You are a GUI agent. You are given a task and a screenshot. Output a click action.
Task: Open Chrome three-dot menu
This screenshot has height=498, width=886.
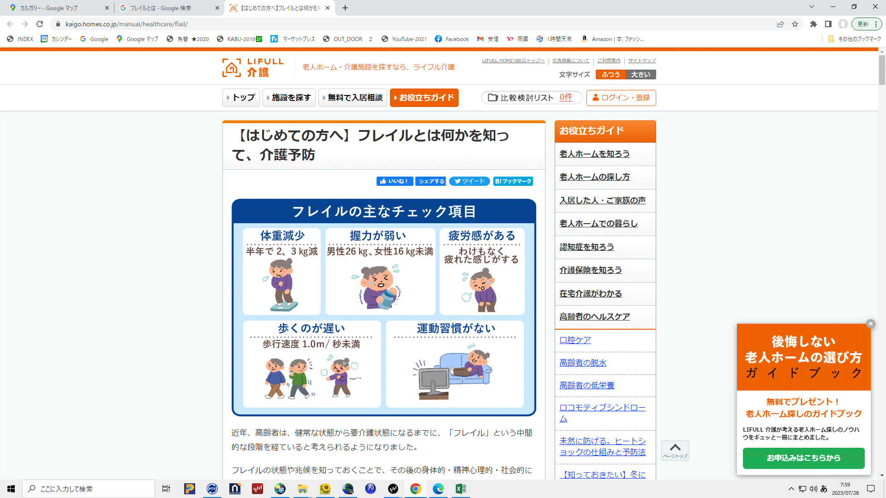click(876, 24)
